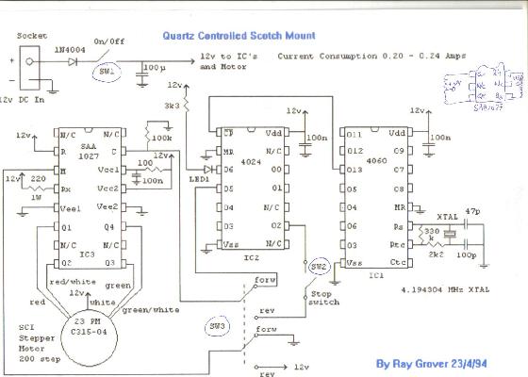Viewport: 528px width, 377px height.
Task: Click the XTAL crystal symbol
Action: tap(449, 235)
